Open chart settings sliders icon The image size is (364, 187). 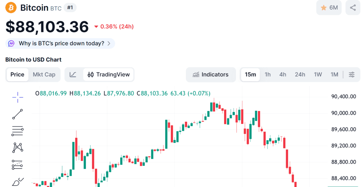[x=352, y=75]
